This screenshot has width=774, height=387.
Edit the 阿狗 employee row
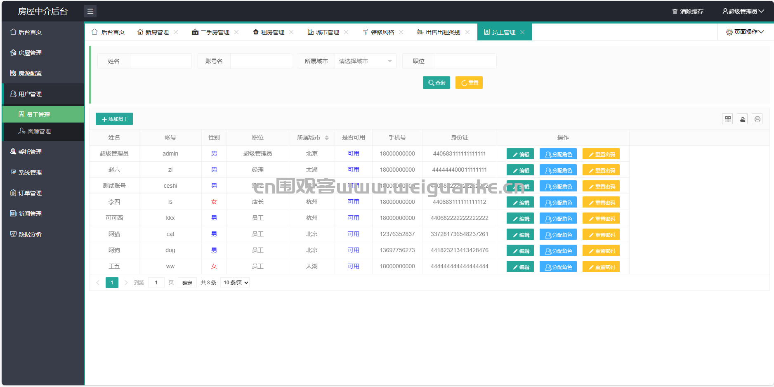click(x=520, y=250)
